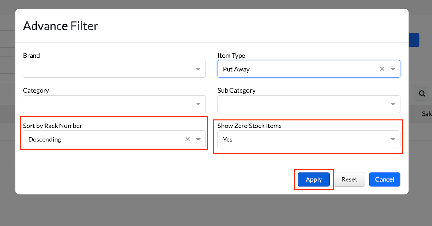Click the search magnifier icon behind dialog
432x226 pixels.
point(422,94)
